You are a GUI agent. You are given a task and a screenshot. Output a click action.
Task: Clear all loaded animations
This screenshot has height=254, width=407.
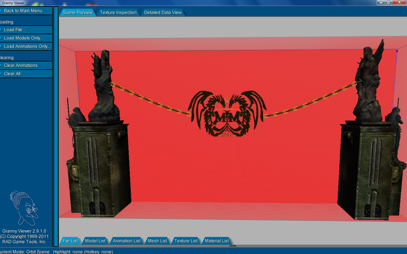pyautogui.click(x=26, y=65)
